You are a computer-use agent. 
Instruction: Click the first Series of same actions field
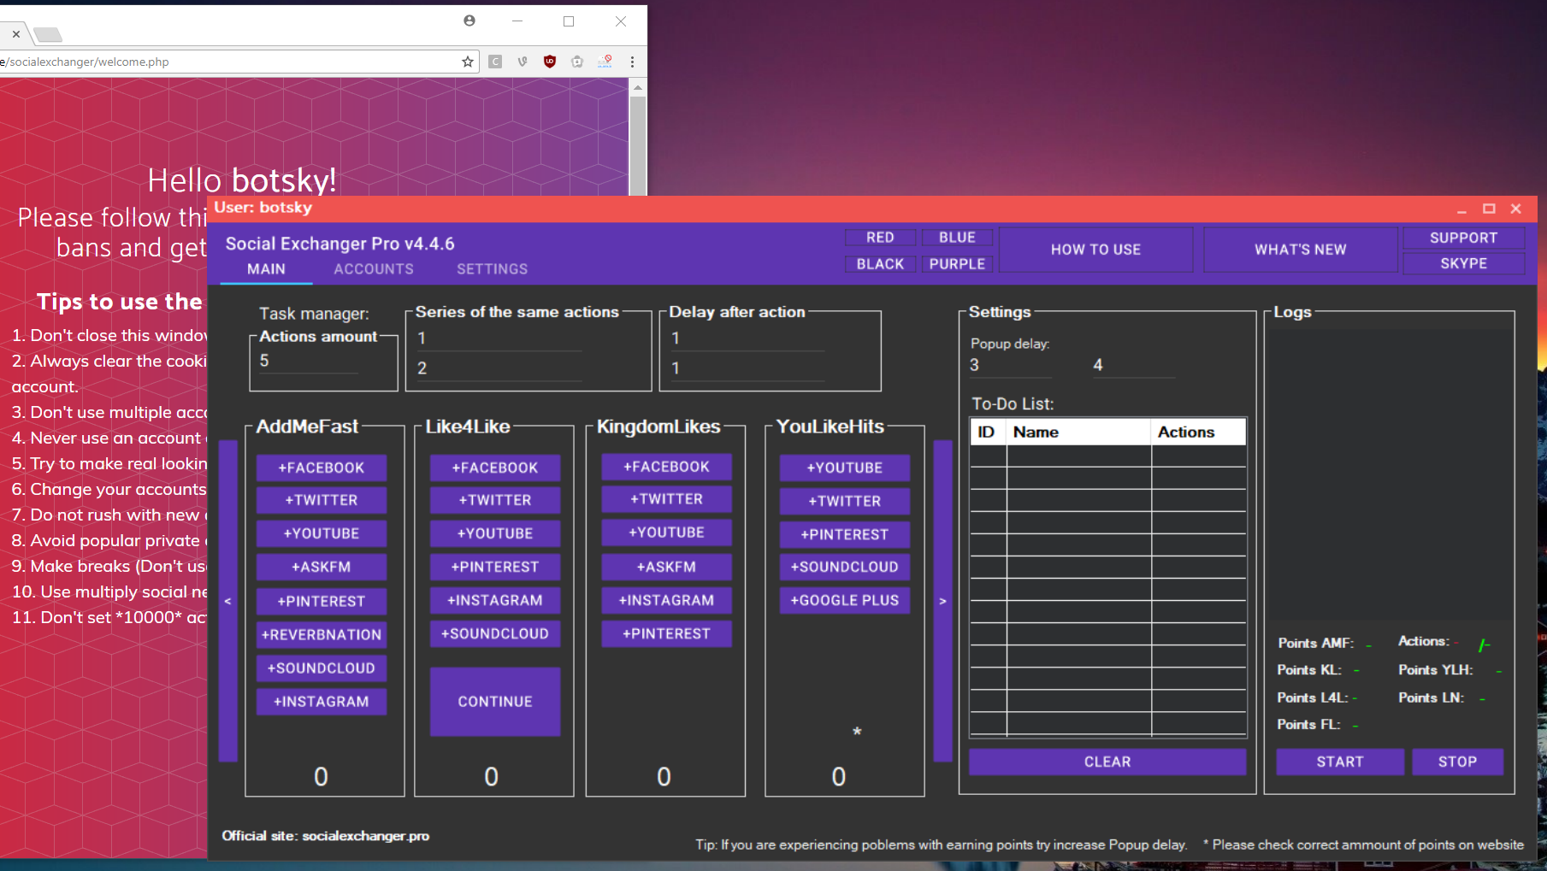click(498, 338)
